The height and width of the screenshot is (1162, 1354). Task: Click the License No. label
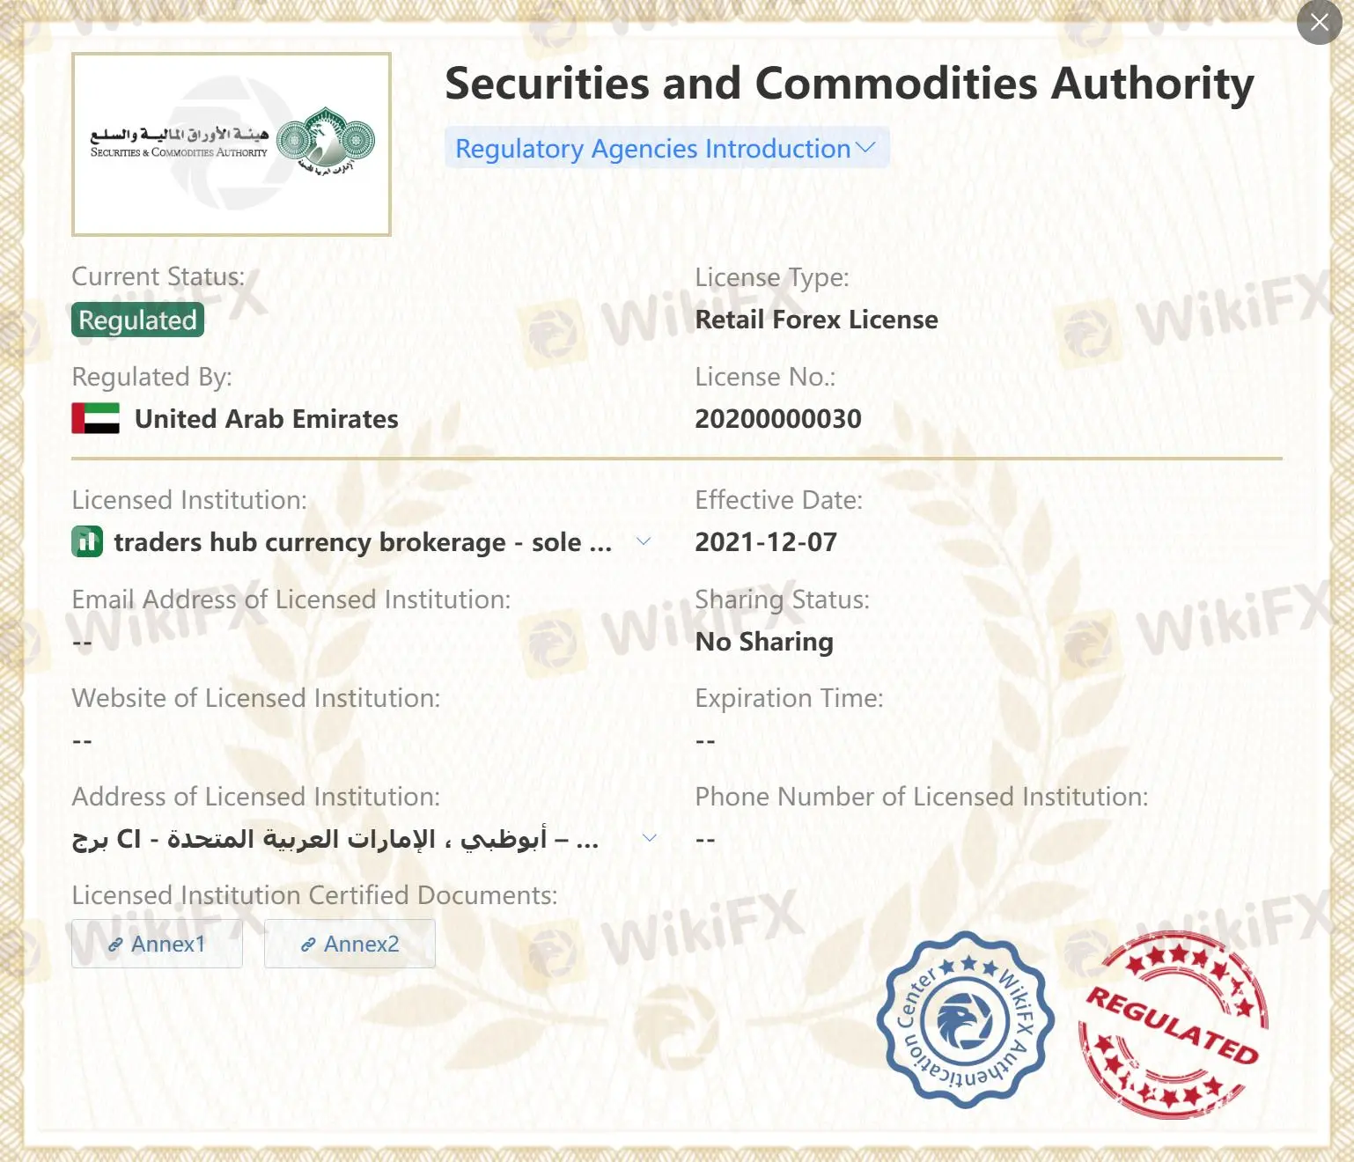pos(765,377)
